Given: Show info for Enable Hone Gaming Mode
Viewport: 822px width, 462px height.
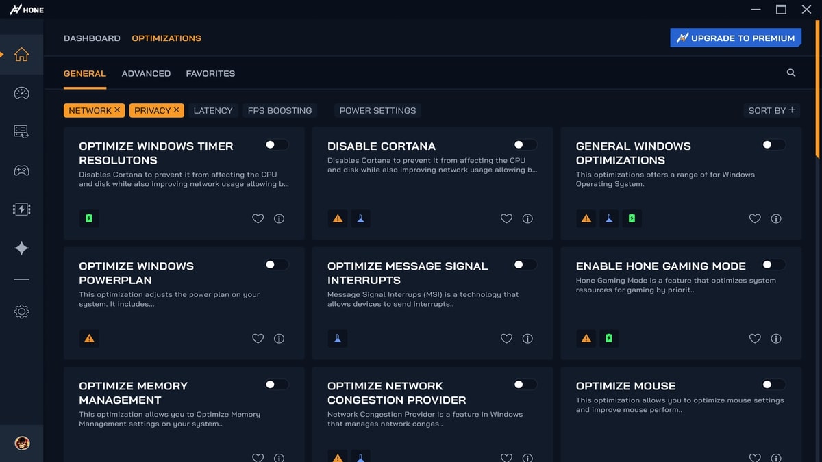Looking at the screenshot, I should pos(776,339).
